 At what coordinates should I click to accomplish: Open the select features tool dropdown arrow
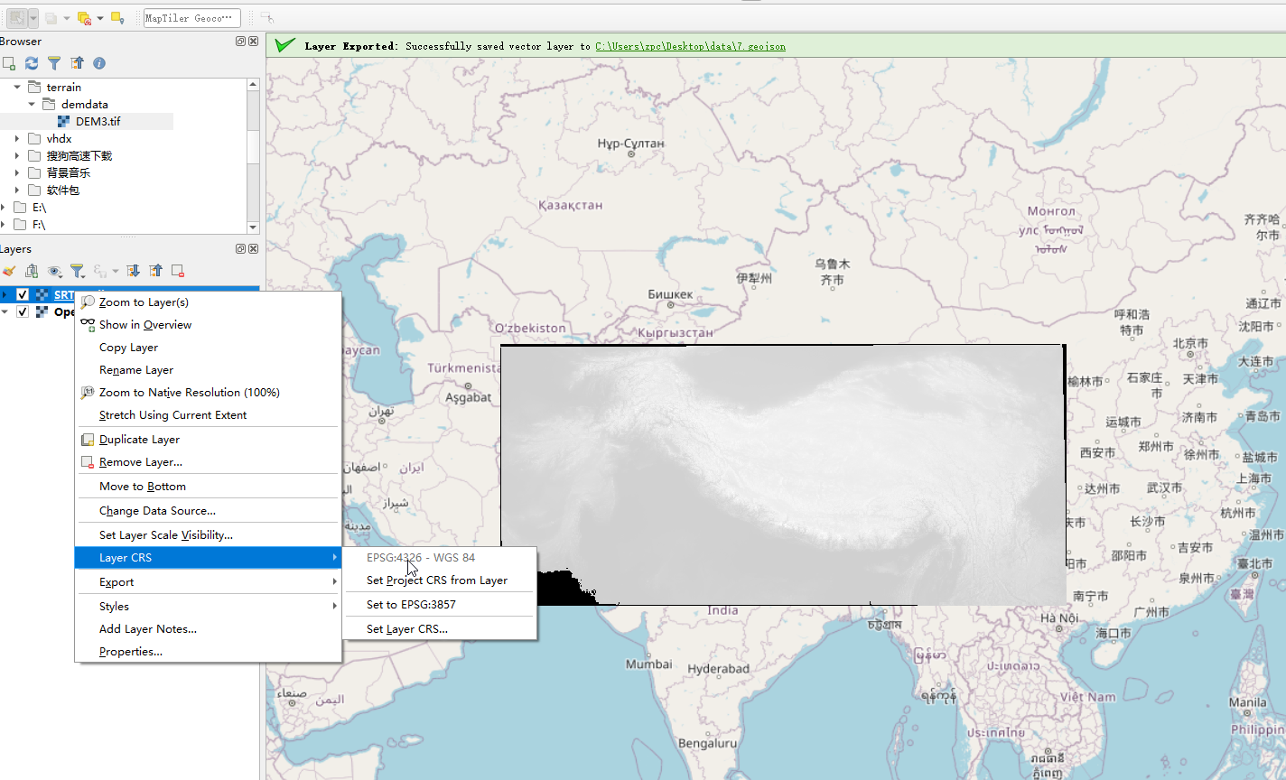pyautogui.click(x=33, y=18)
